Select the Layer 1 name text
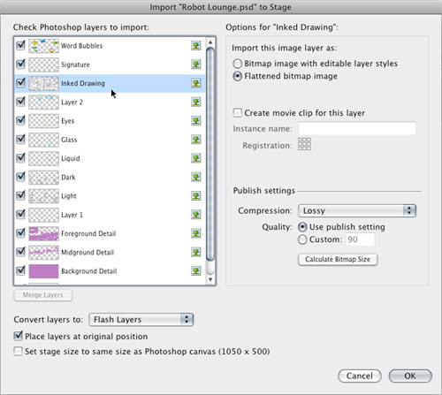 pyautogui.click(x=72, y=215)
